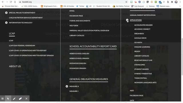Open Wonders Language Arts
This screenshot has height=103, width=183.
pyautogui.click(x=145, y=82)
